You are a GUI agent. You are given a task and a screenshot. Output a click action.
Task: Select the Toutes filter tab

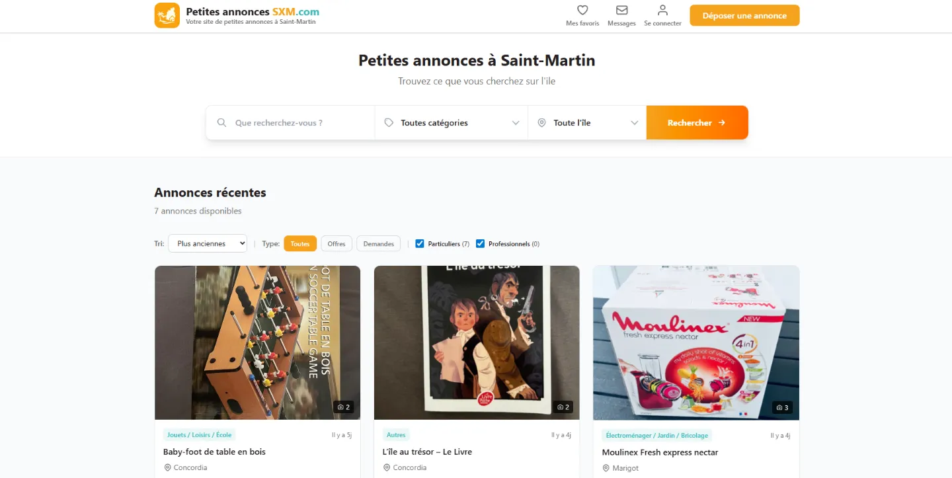tap(300, 243)
